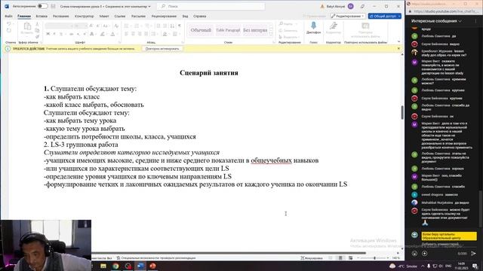Open the Выделить selection dropdown

[x=288, y=37]
